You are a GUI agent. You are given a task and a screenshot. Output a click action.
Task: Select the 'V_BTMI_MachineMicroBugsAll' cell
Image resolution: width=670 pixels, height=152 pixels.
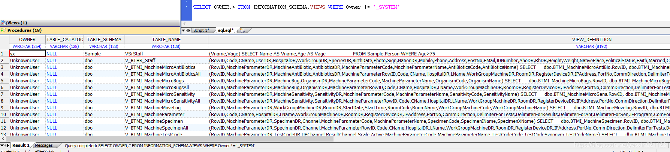[x=166, y=87]
